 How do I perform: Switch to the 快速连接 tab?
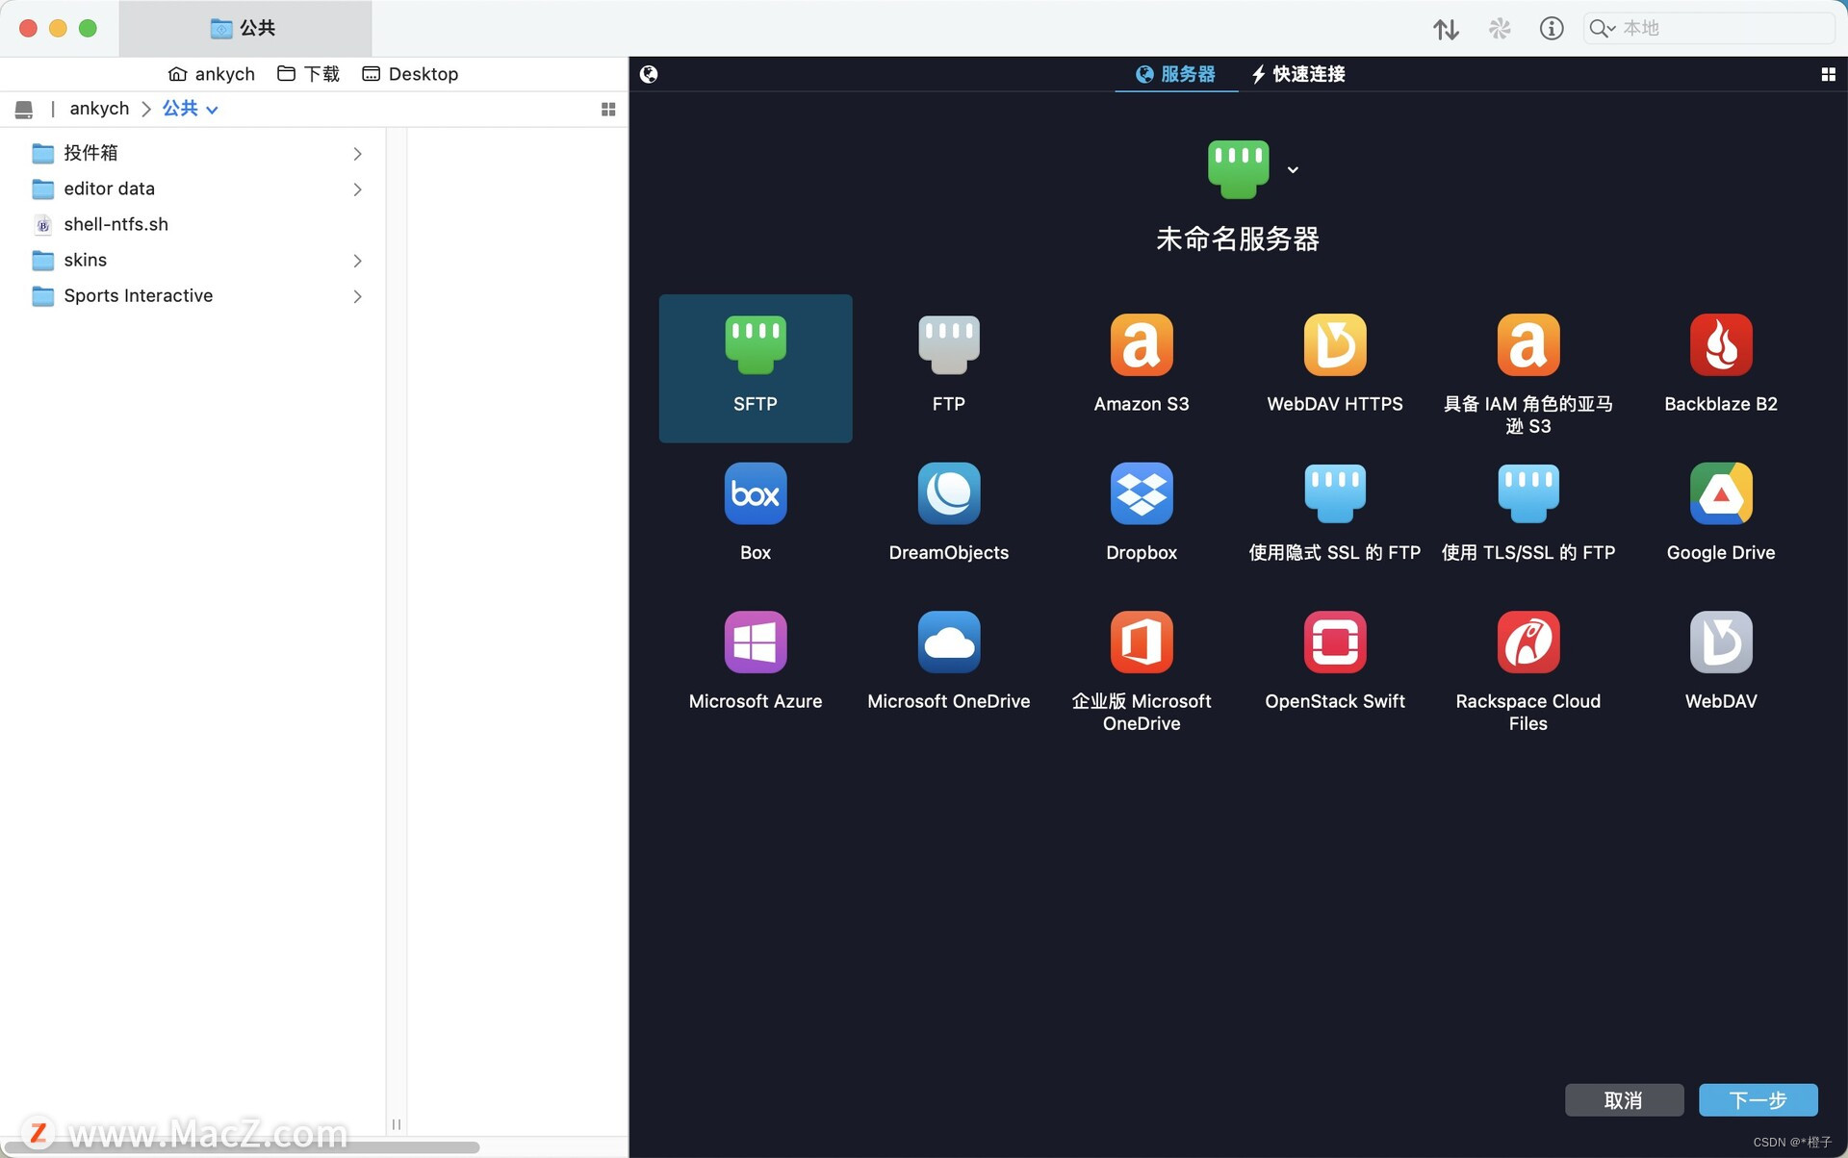tap(1297, 74)
